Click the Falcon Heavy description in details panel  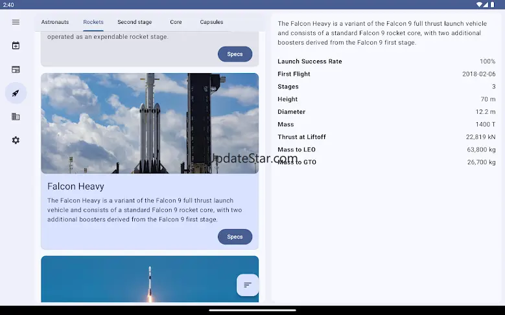coord(382,33)
